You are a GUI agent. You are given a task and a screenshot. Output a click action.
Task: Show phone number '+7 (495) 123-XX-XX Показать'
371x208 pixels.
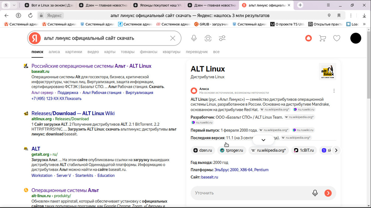[x=57, y=99]
